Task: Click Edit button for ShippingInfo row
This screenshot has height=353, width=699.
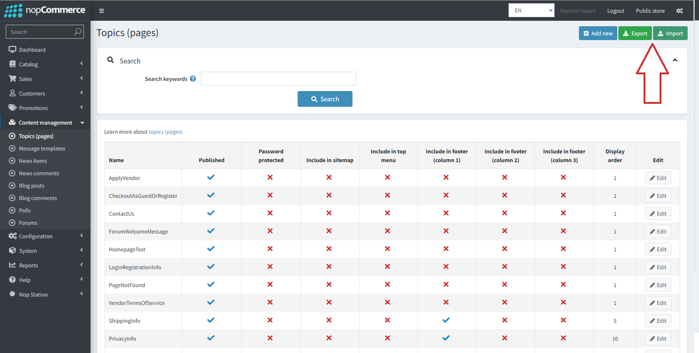Action: [658, 321]
